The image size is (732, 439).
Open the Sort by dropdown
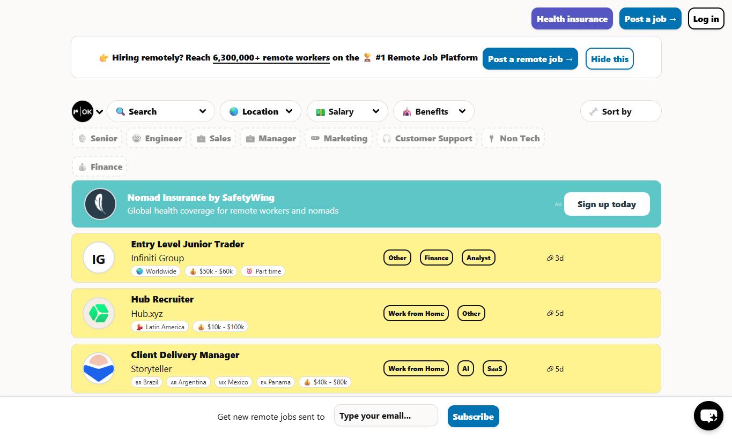[x=621, y=111]
